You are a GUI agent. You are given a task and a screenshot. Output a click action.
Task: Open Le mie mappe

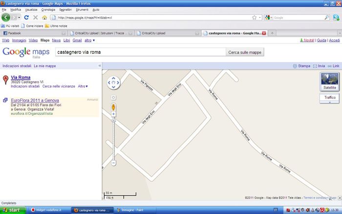[45, 66]
